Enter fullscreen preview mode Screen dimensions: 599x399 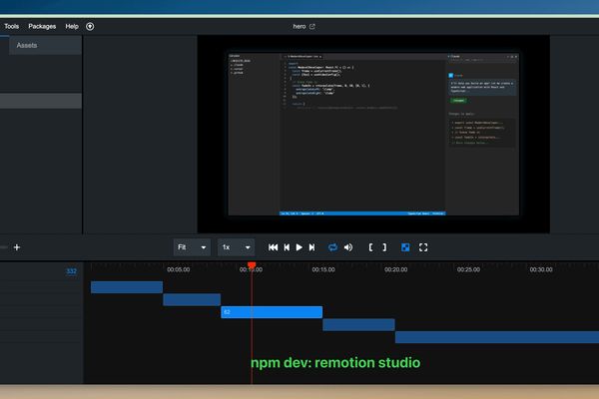423,247
